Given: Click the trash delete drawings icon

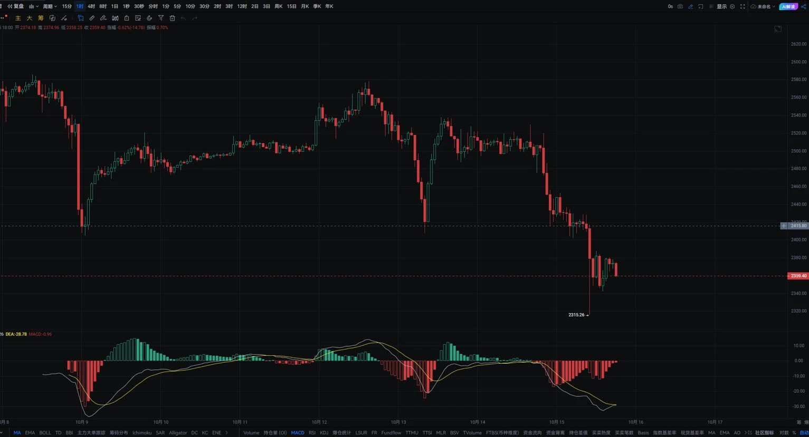Looking at the screenshot, I should point(172,18).
